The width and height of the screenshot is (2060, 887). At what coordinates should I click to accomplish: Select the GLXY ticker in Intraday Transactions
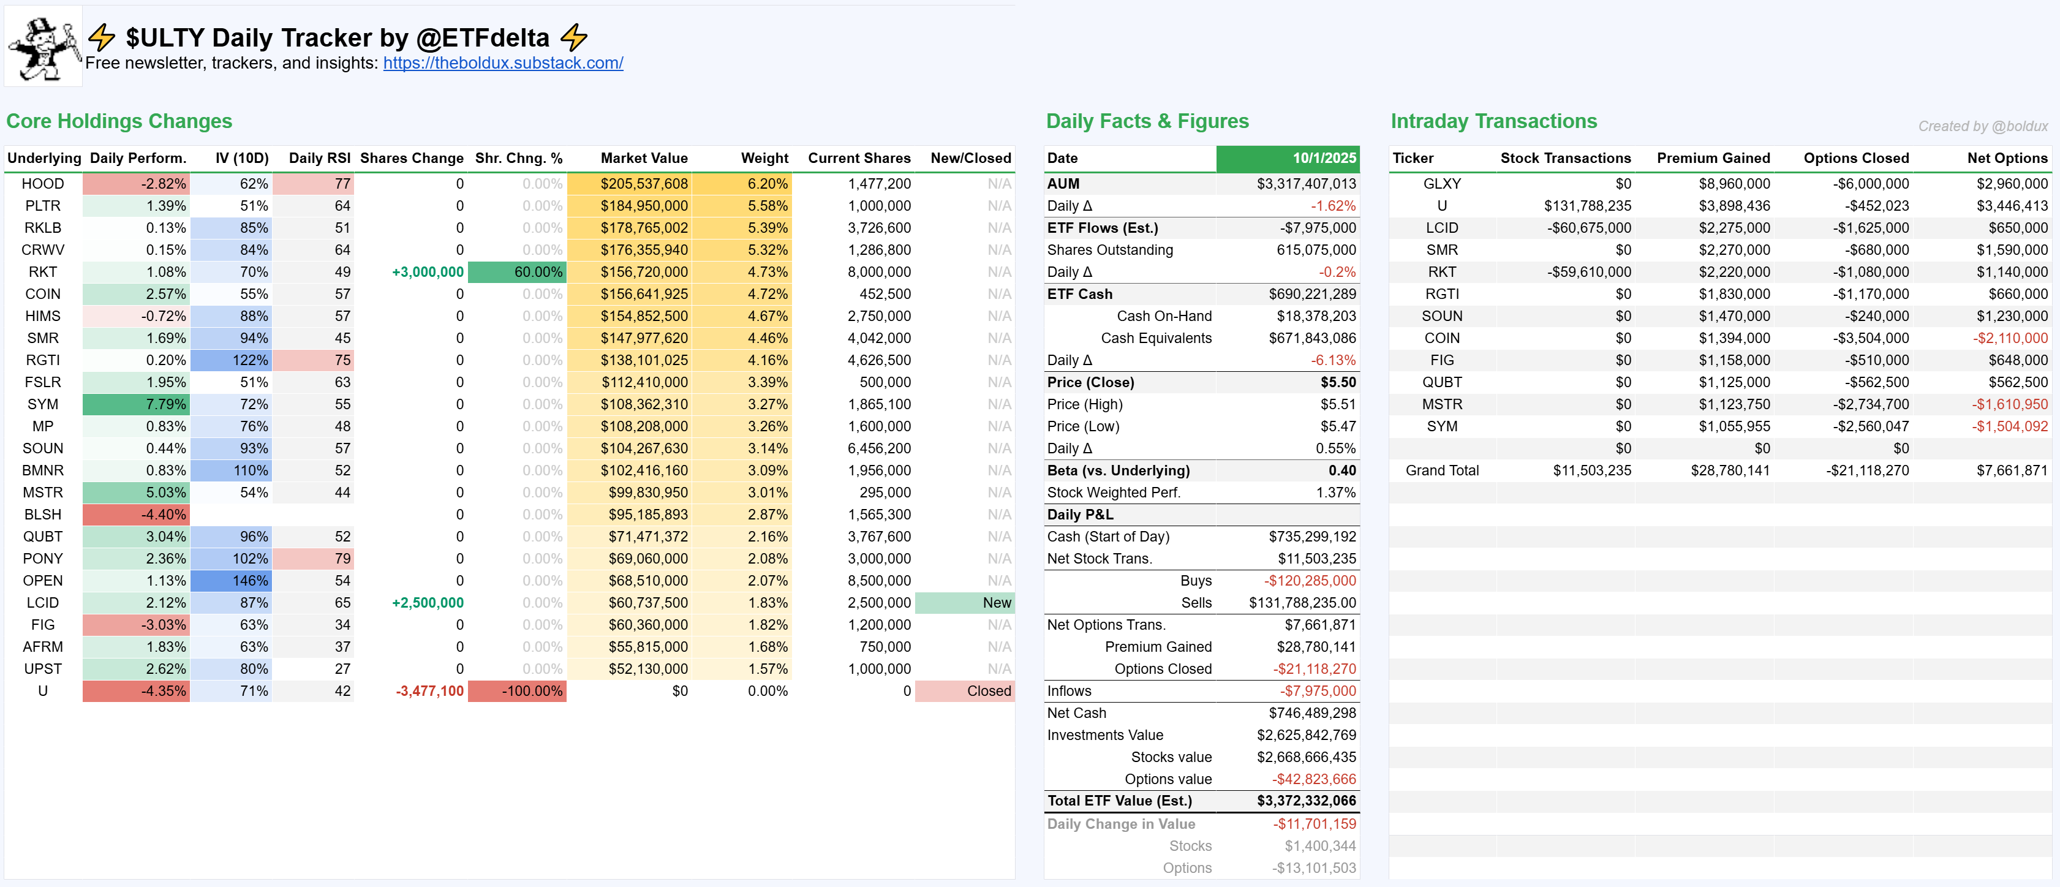click(1442, 184)
